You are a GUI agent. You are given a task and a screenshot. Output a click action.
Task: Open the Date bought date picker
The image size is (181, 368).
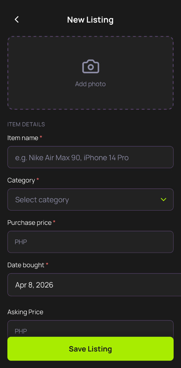click(90, 285)
